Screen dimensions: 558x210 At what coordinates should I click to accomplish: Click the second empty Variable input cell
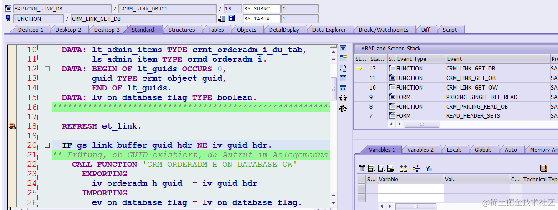411,198
